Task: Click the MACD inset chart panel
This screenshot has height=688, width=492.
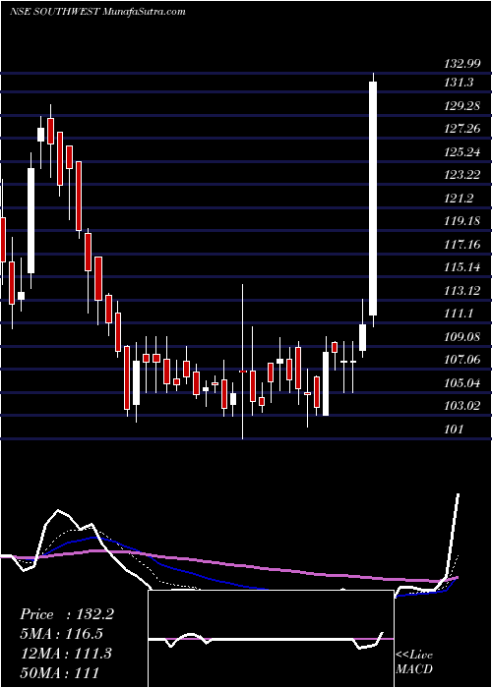Action: pos(271,639)
